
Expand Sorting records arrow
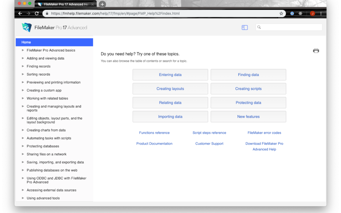pos(23,74)
